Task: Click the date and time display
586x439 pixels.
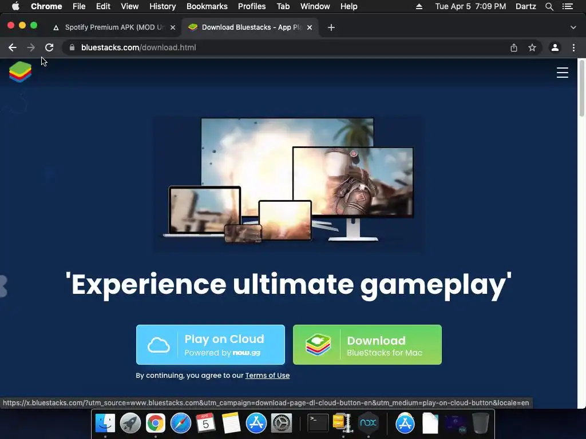Action: [x=470, y=6]
